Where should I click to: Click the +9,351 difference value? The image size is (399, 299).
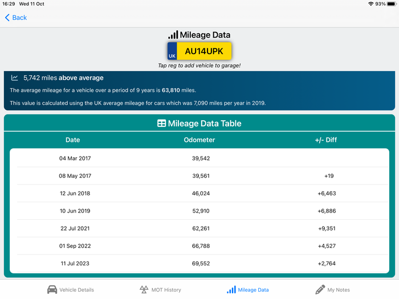(327, 228)
